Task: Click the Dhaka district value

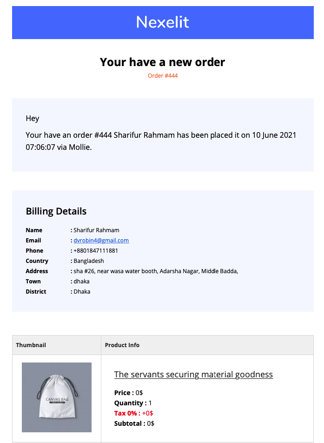Action: (x=82, y=292)
